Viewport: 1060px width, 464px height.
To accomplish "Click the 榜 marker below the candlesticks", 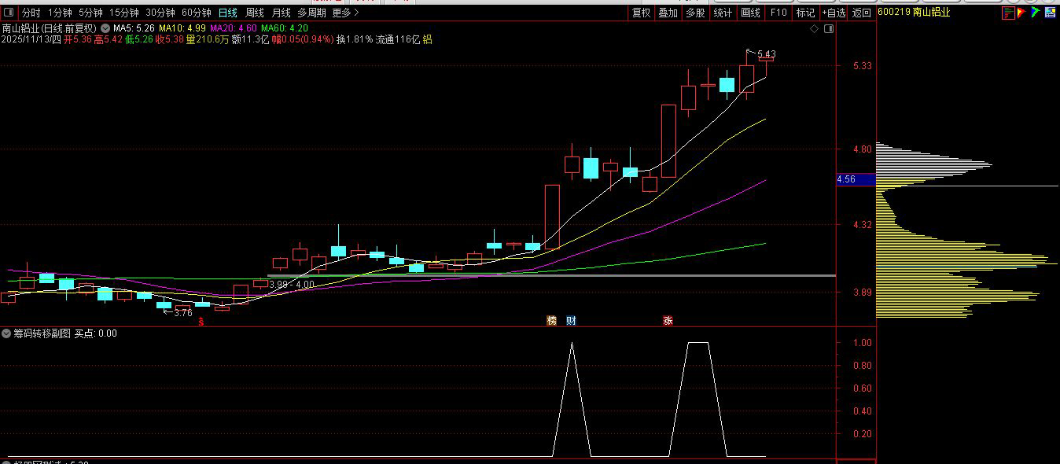I will 551,321.
